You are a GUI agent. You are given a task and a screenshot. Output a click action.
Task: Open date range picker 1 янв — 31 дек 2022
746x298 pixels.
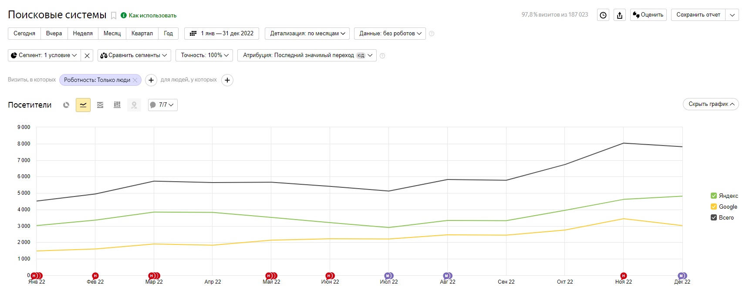(x=222, y=34)
